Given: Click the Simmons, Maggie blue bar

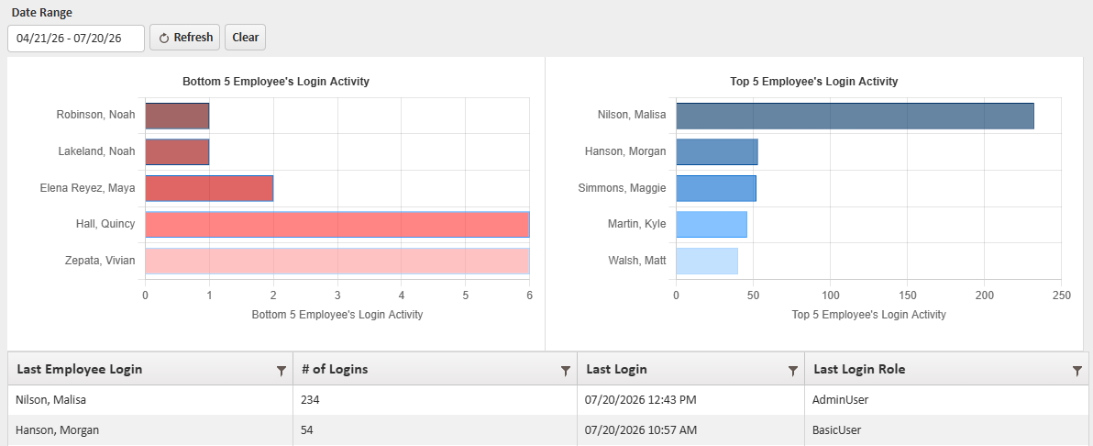Looking at the screenshot, I should (x=716, y=188).
